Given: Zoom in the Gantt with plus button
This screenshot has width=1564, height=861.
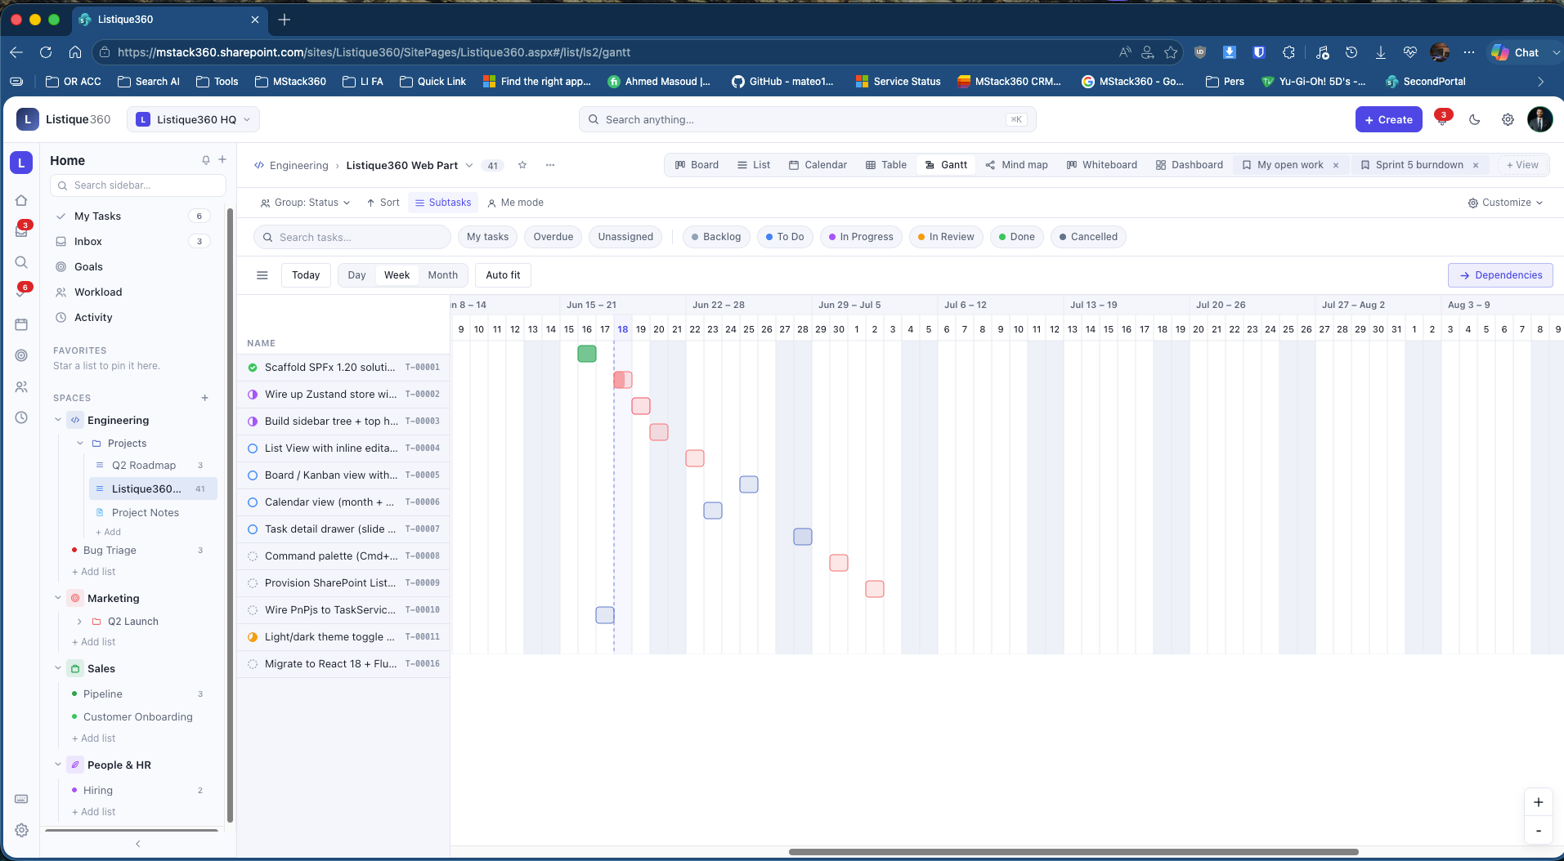Looking at the screenshot, I should pyautogui.click(x=1539, y=802).
